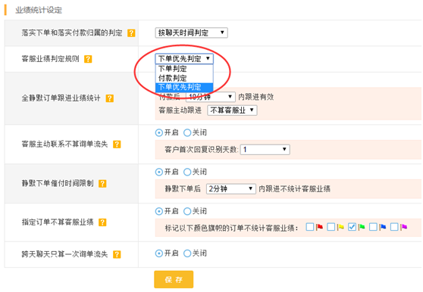Check the purple flag checkbox
Viewport: 423px width, 292px height.
[394, 227]
